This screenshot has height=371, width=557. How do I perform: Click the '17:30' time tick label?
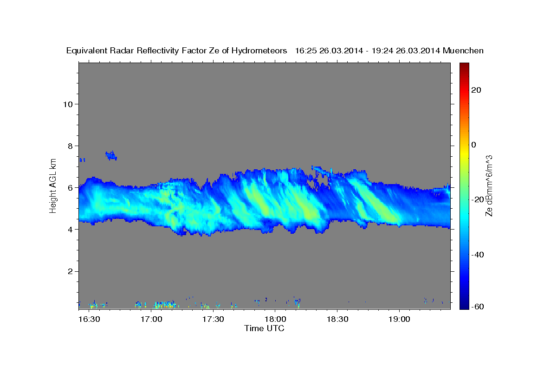click(x=213, y=319)
